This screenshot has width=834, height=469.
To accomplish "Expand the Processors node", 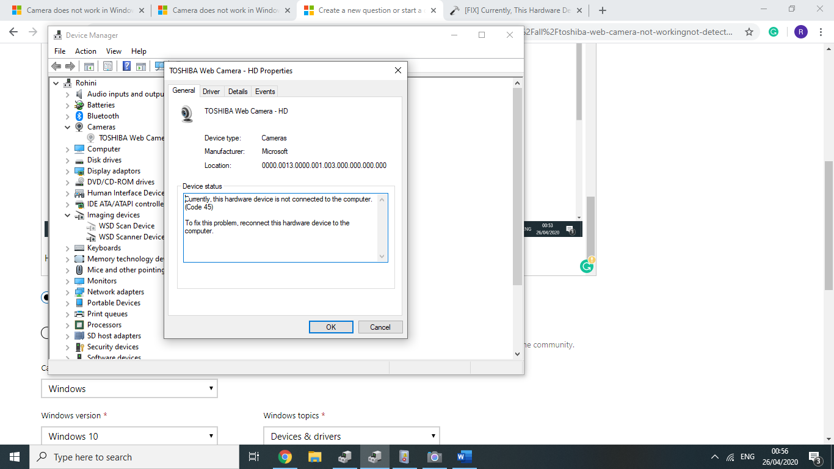I will (68, 325).
